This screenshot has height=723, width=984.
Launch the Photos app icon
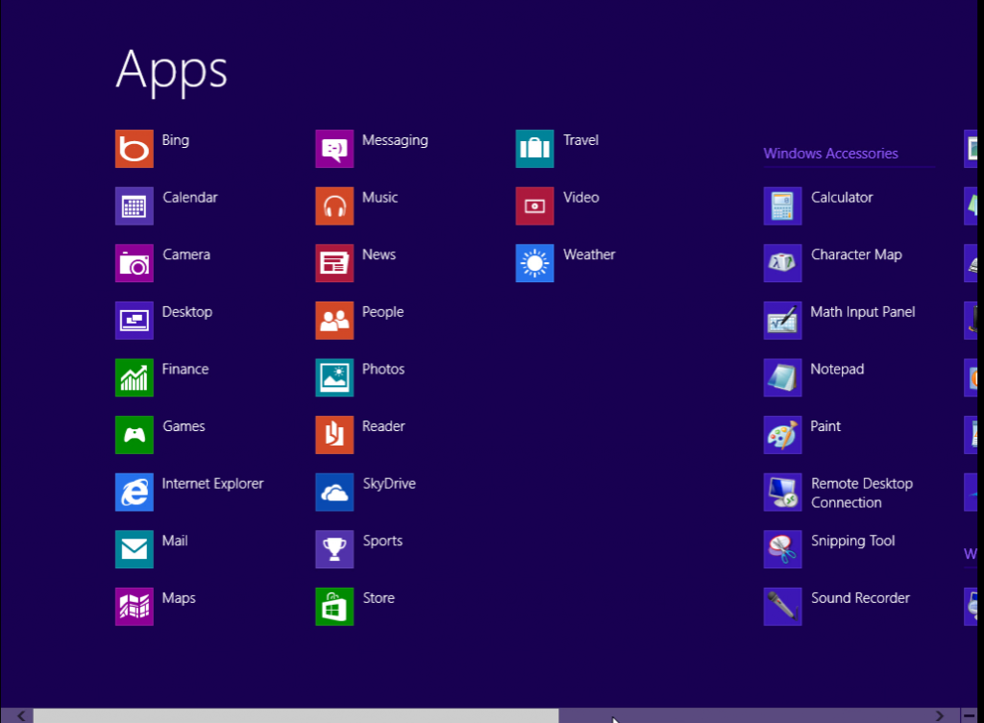pyautogui.click(x=334, y=377)
